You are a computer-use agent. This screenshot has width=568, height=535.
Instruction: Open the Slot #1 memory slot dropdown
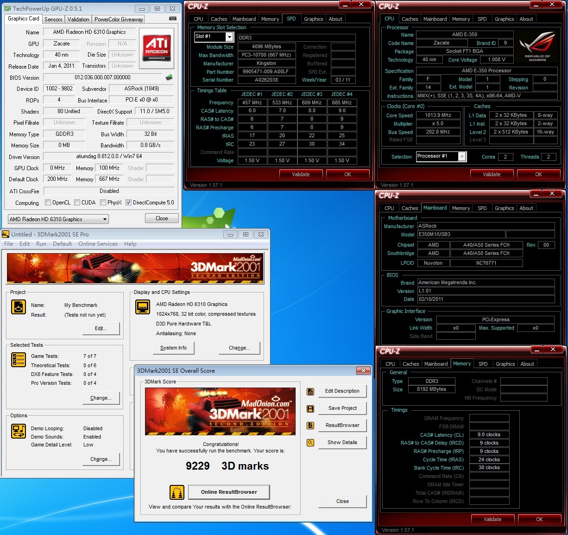214,37
